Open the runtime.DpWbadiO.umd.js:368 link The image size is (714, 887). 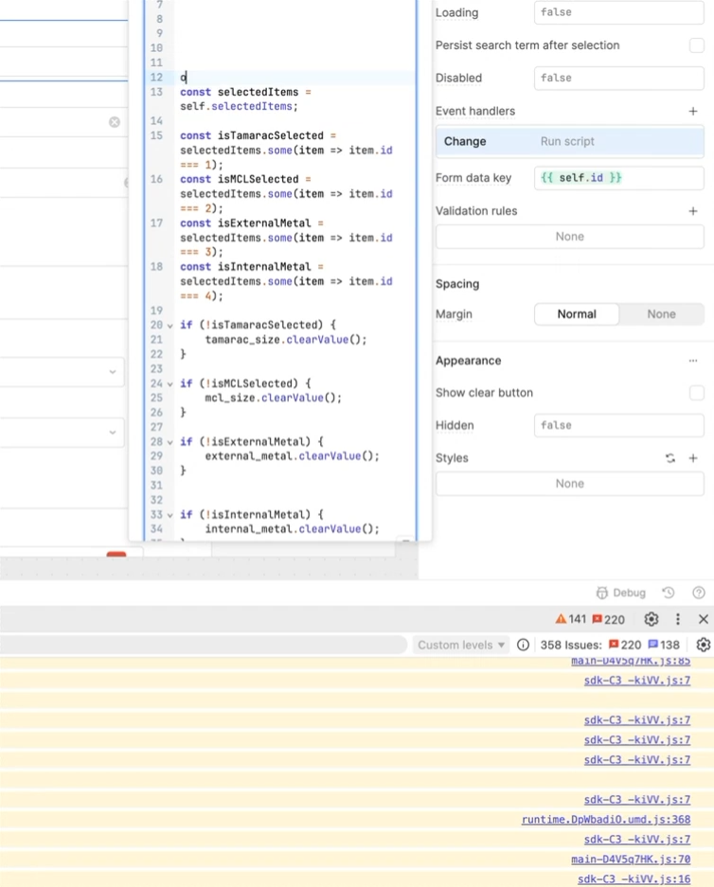pos(606,819)
